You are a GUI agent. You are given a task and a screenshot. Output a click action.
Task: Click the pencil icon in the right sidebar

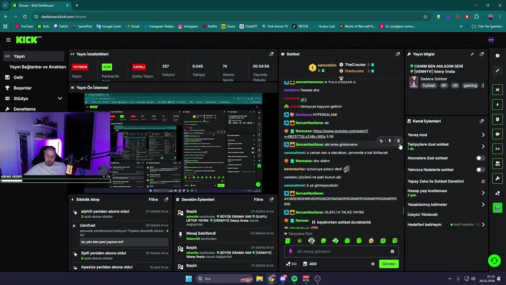coord(497,70)
